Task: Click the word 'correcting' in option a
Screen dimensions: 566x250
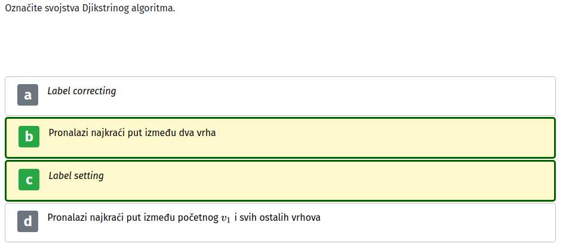Action: pos(94,91)
